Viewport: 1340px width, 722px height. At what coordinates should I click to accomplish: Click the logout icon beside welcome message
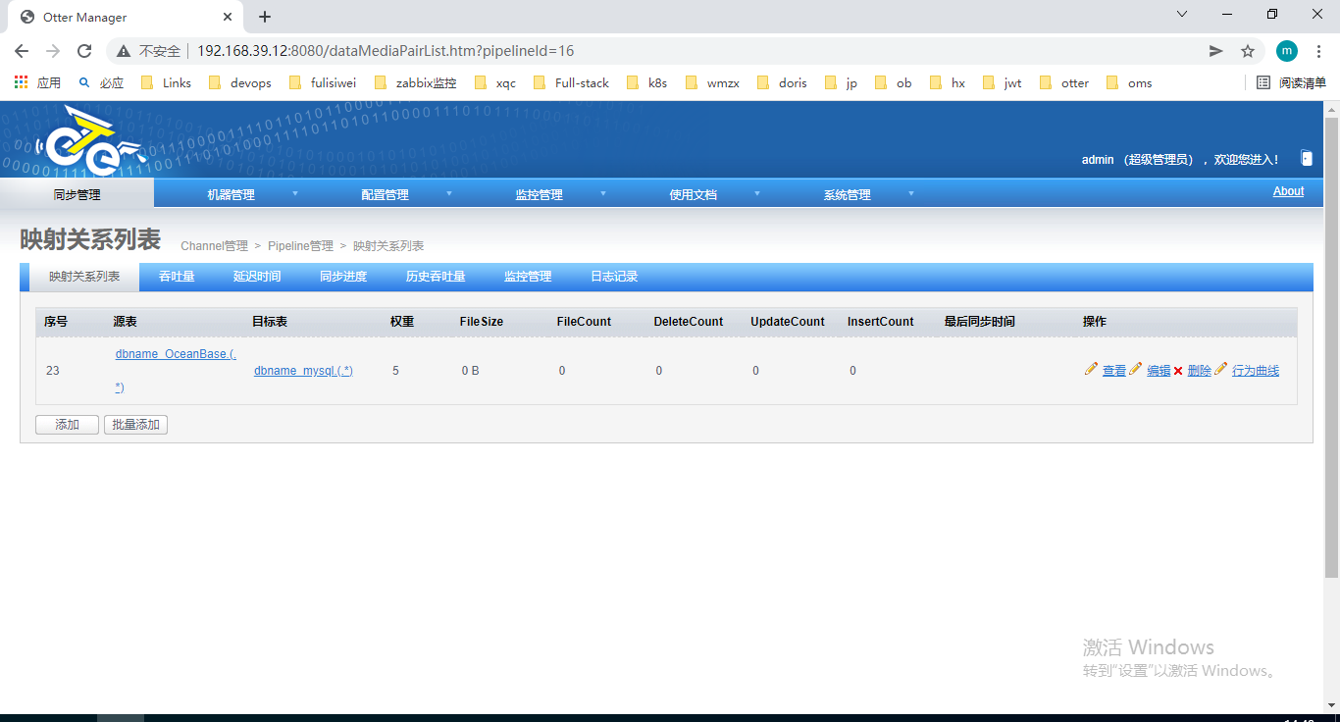pos(1306,158)
